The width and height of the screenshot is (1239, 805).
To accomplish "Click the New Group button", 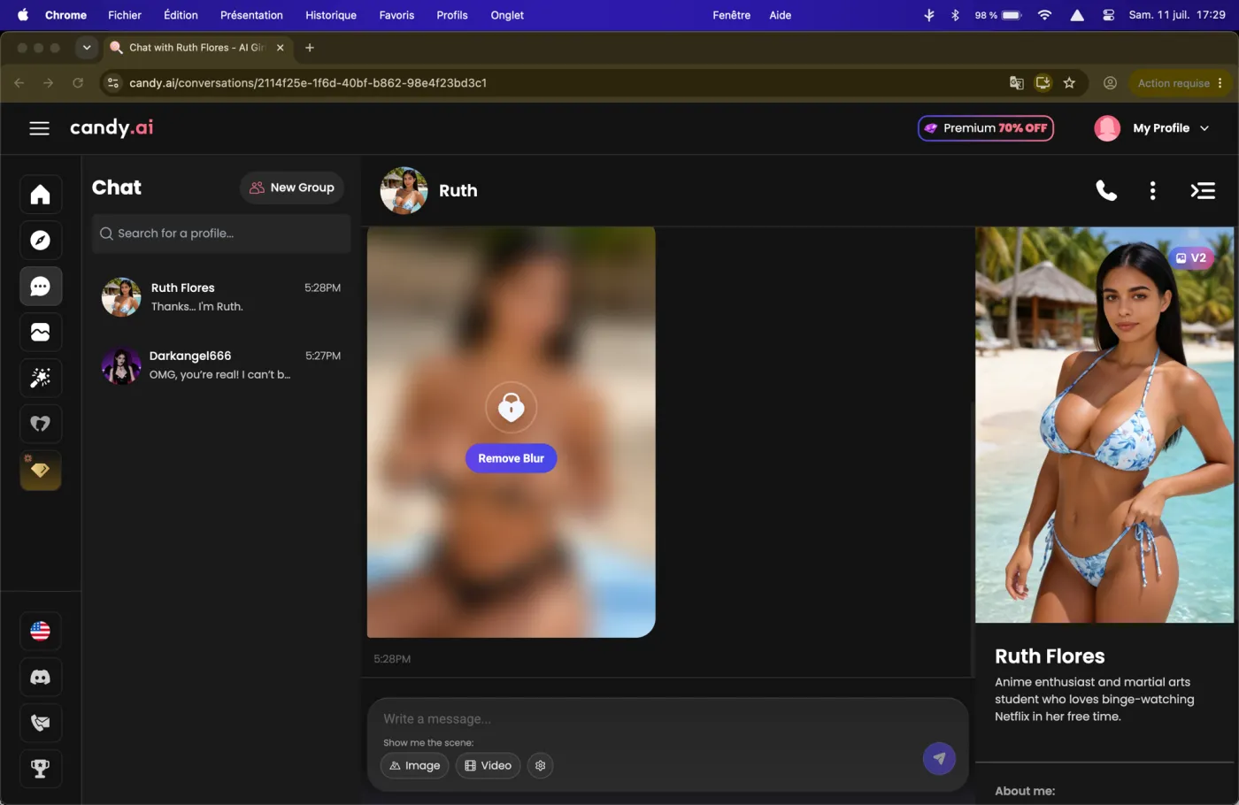I will click(x=291, y=188).
